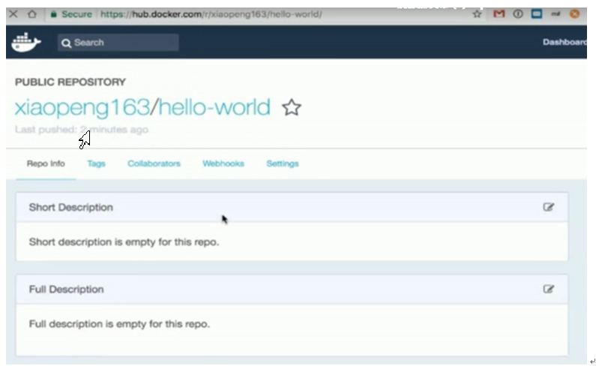Bookmark page with address bar star
596x366 pixels.
[477, 14]
